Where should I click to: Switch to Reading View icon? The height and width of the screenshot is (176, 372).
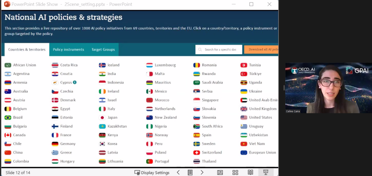coord(250,172)
